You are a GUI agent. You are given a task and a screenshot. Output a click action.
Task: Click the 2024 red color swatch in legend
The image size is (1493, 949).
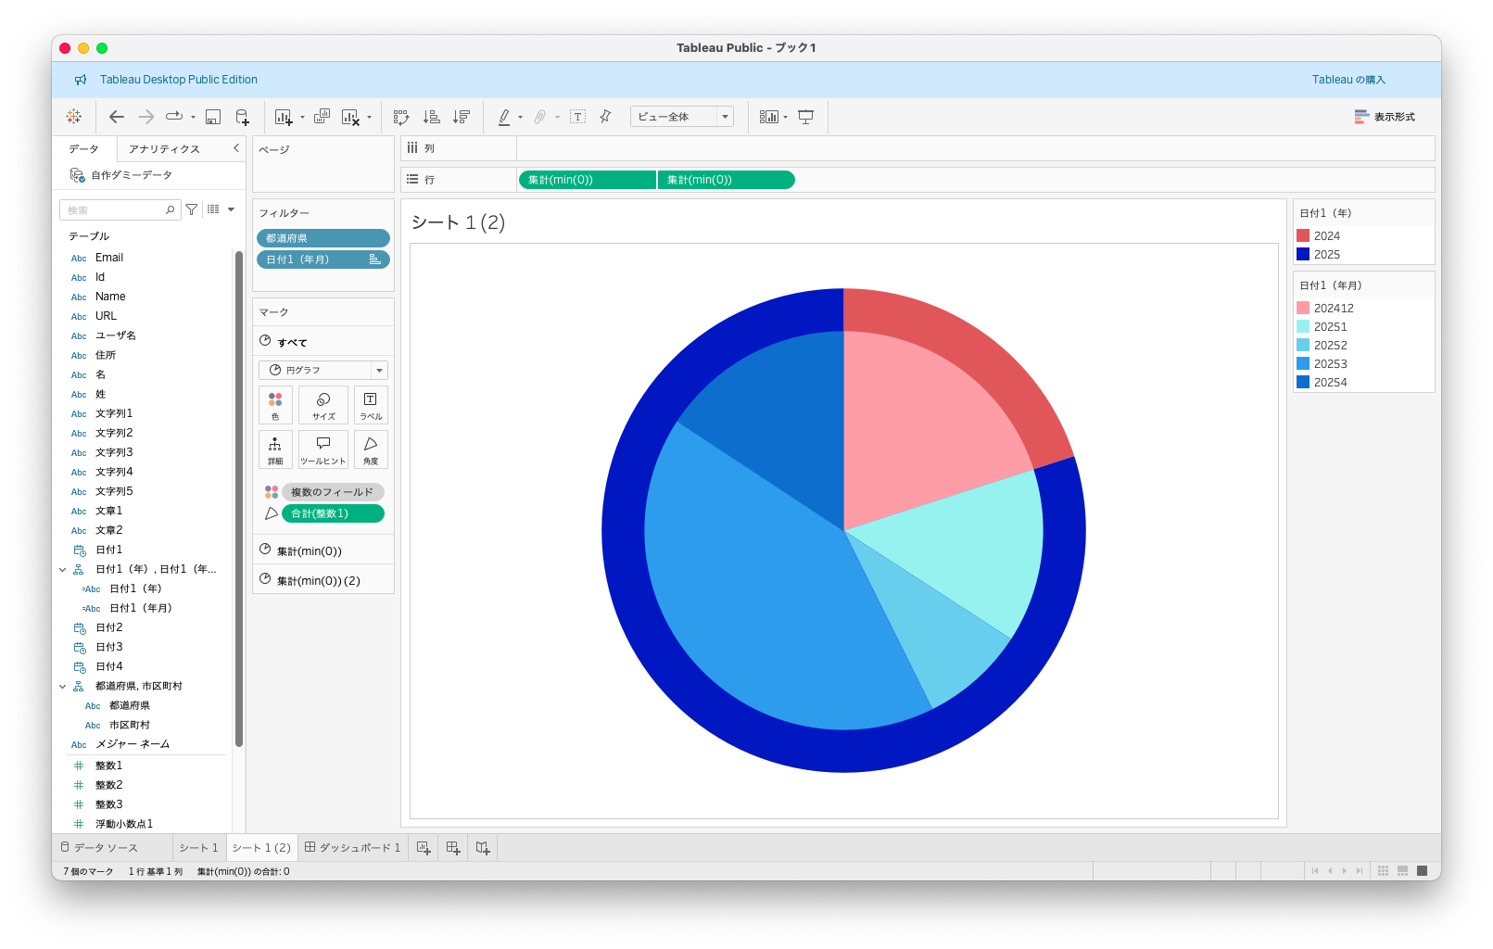[1303, 236]
